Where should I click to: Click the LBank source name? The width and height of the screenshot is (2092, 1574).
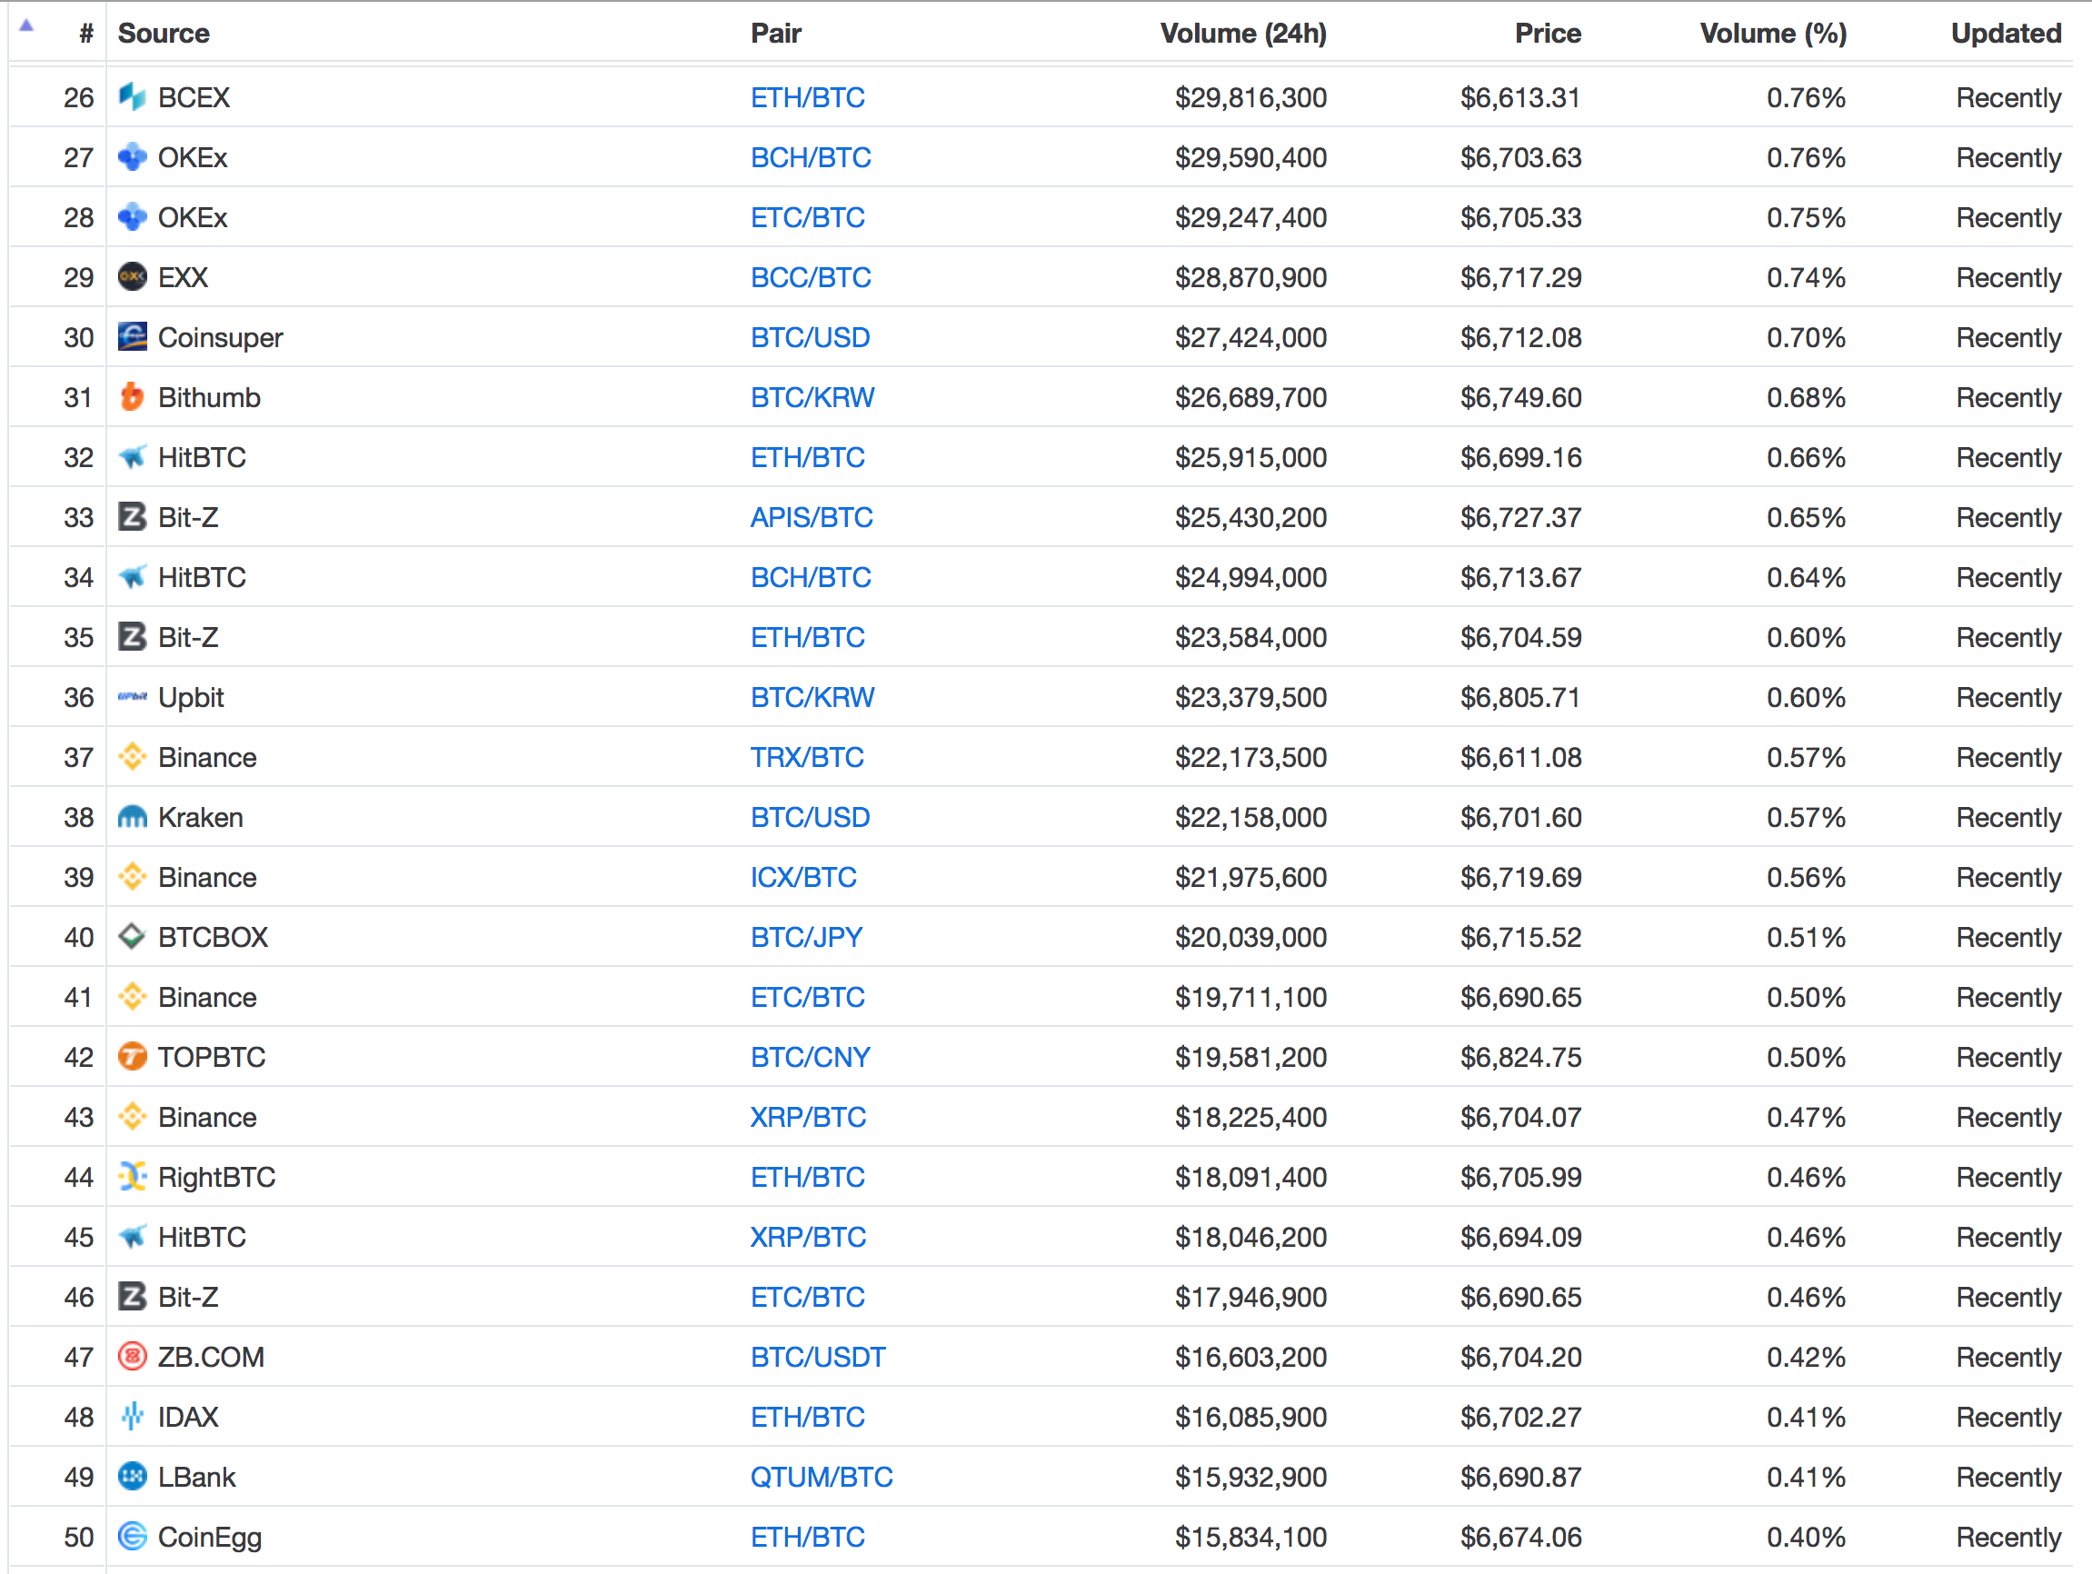click(x=196, y=1478)
